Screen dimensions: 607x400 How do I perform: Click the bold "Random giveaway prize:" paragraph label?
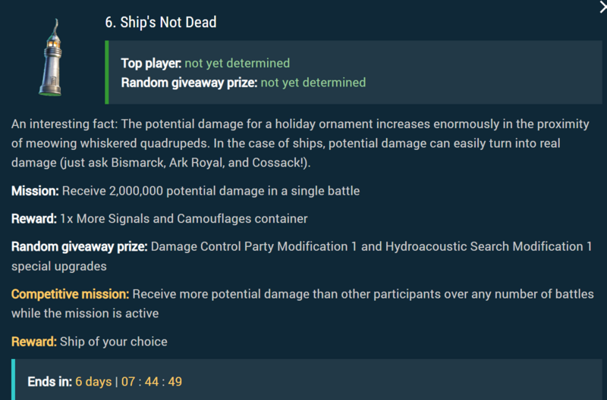tap(80, 247)
